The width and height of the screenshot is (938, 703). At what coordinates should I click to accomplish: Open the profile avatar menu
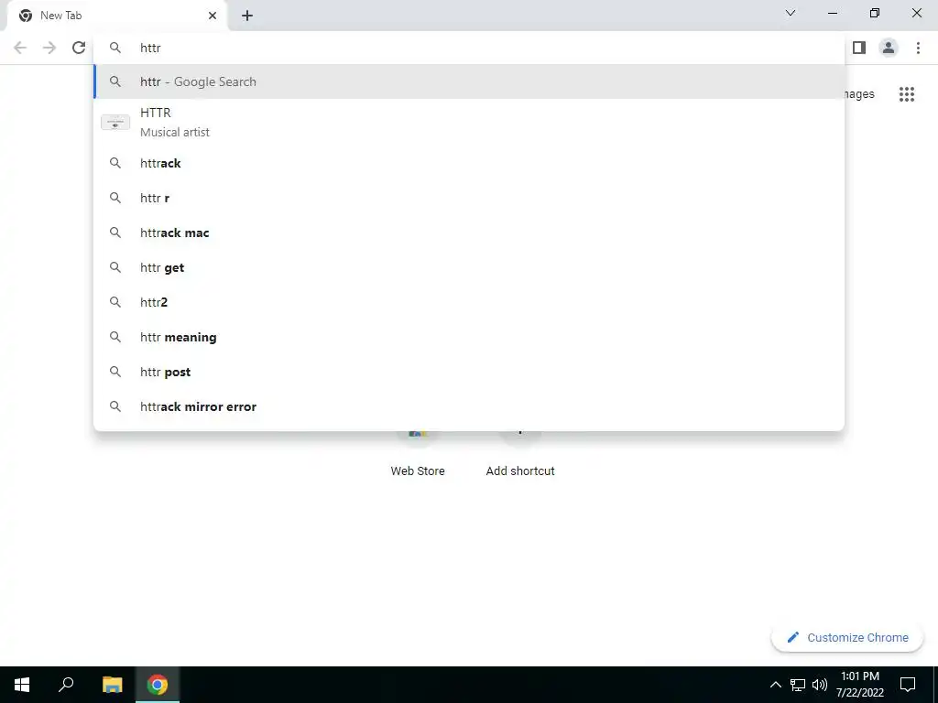(889, 48)
